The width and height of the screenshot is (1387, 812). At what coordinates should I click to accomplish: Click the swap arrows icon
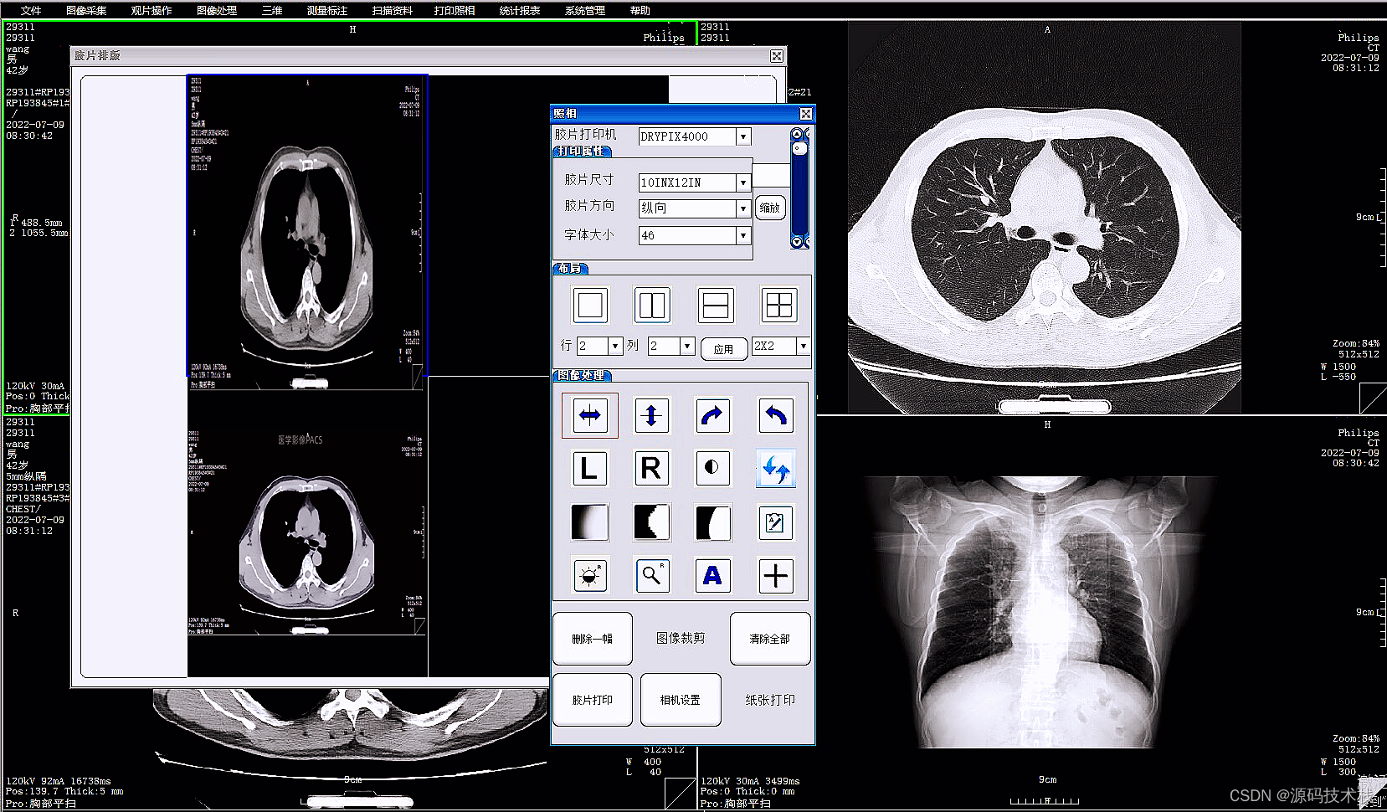[776, 469]
